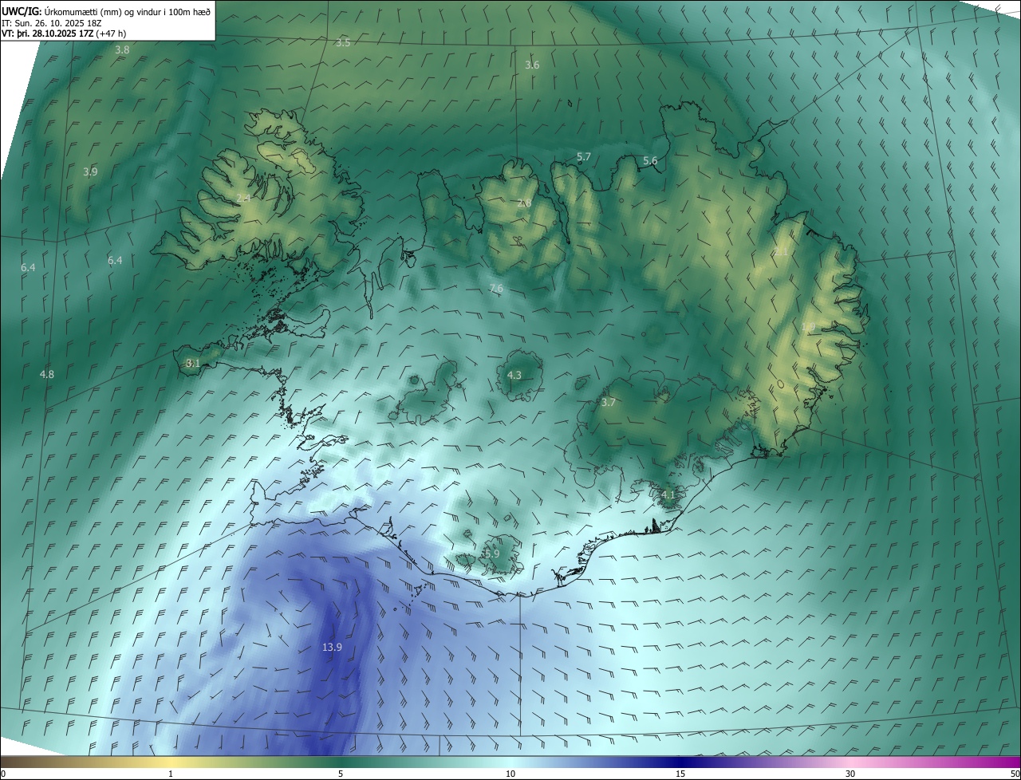Screen dimensions: 1021x780
Task: Click the "15" tick label on the color scale
Action: [680, 774]
